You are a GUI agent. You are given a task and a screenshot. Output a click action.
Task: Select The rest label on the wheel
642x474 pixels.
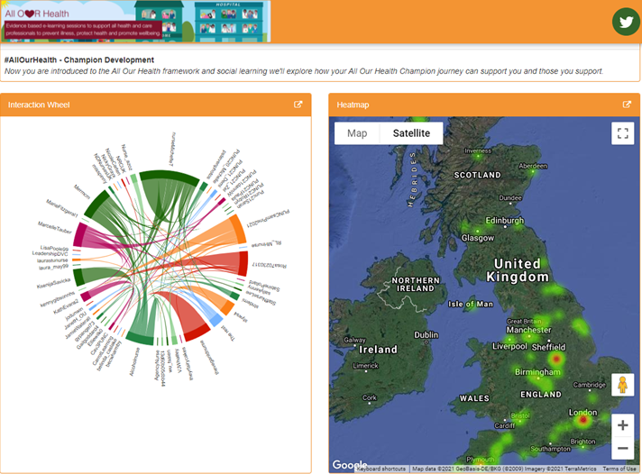click(x=228, y=333)
